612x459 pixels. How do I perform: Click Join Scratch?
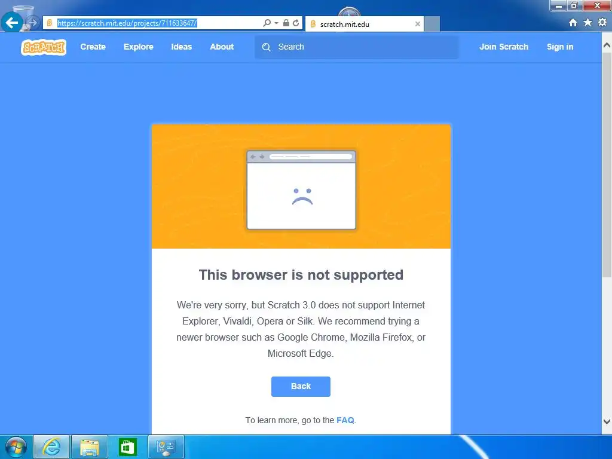pyautogui.click(x=504, y=47)
